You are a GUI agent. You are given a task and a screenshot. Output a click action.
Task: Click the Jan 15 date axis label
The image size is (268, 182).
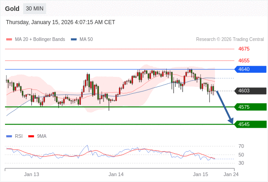coord(200,174)
